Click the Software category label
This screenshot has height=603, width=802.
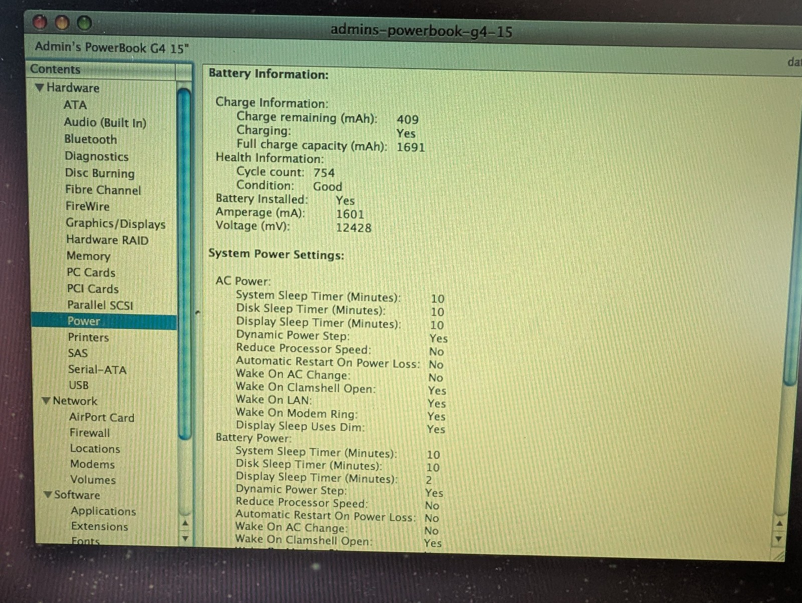click(x=77, y=495)
